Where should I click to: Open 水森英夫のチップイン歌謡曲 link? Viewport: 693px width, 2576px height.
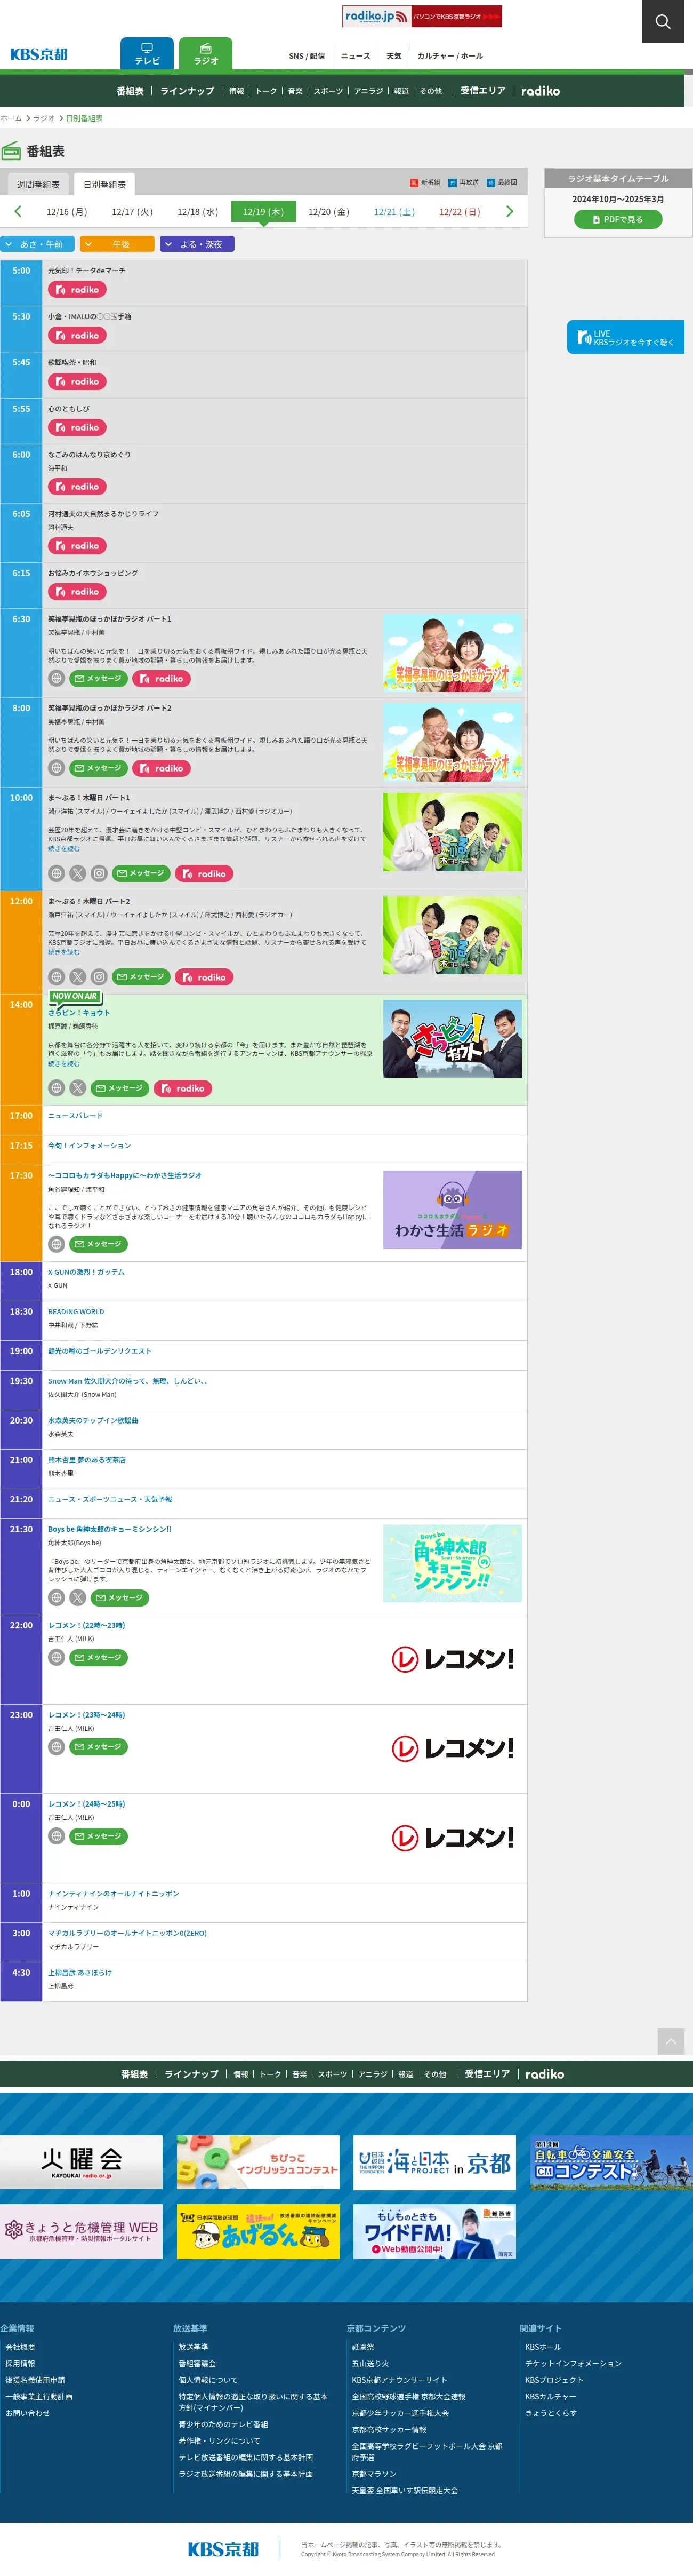93,1420
